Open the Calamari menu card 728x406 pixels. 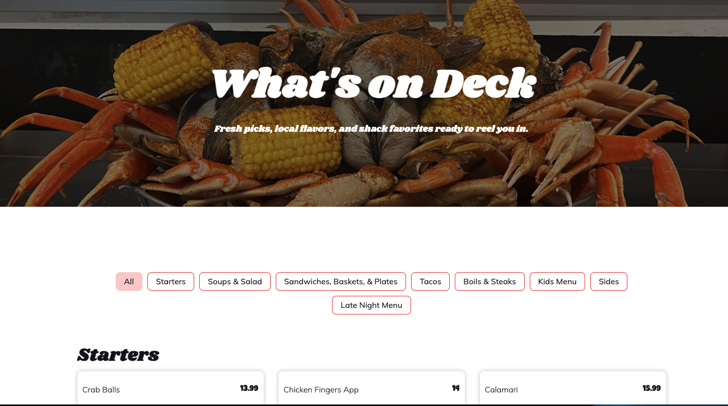tap(573, 388)
